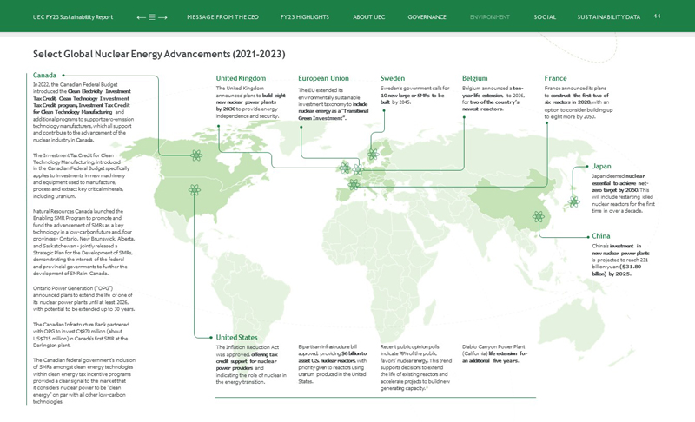Select the atom marker on Sweden

click(x=373, y=155)
